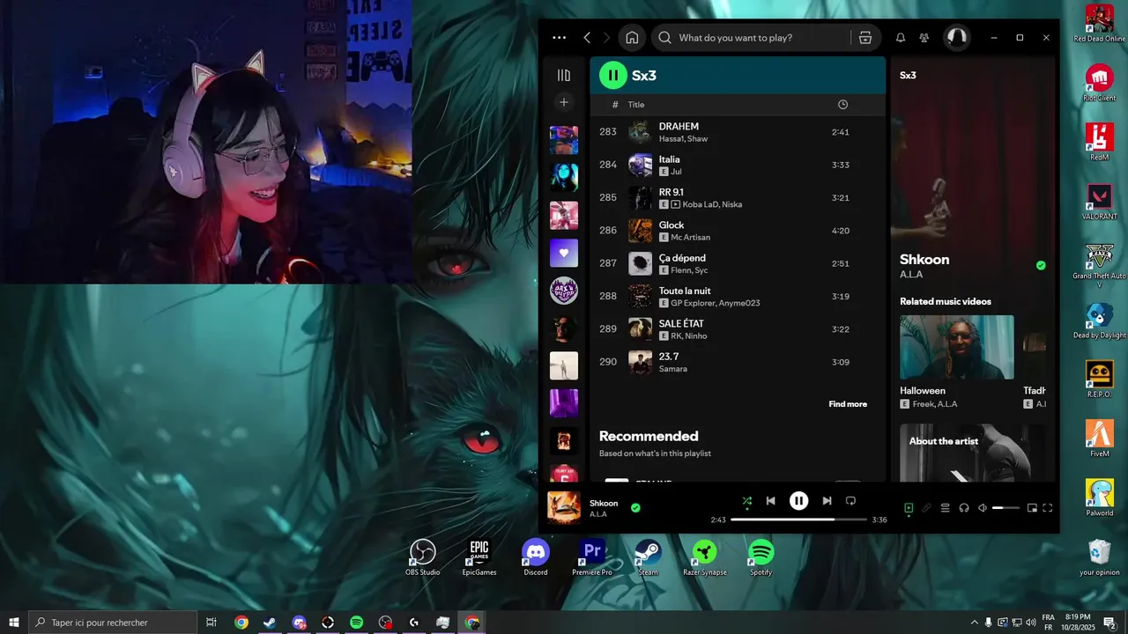The height and width of the screenshot is (634, 1128).
Task: Toggle saved checkmark next to Shkoon in player bar
Action: click(635, 508)
